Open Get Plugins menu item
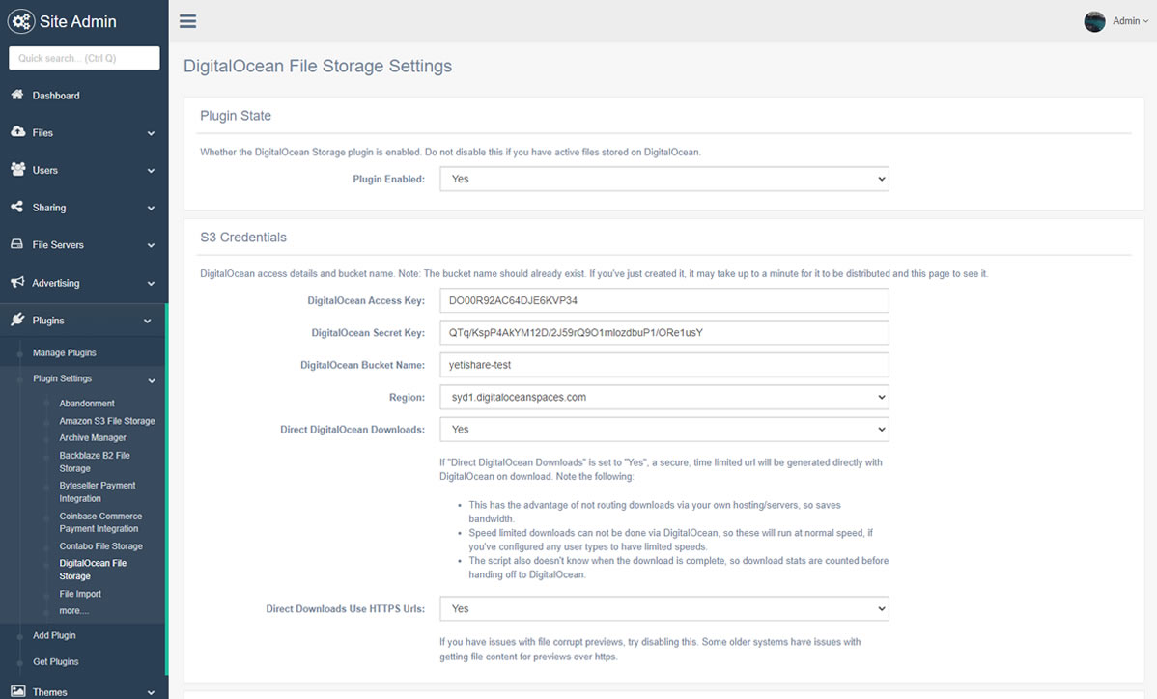Image resolution: width=1157 pixels, height=699 pixels. click(55, 662)
